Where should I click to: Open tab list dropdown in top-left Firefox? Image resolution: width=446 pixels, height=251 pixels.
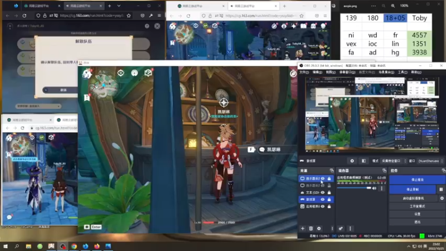tap(119, 6)
